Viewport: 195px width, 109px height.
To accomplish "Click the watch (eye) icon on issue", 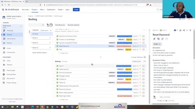I will coord(175,30).
